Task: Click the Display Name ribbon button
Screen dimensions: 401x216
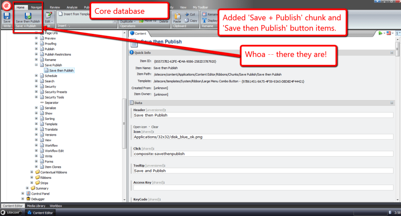Action: click(210, 20)
